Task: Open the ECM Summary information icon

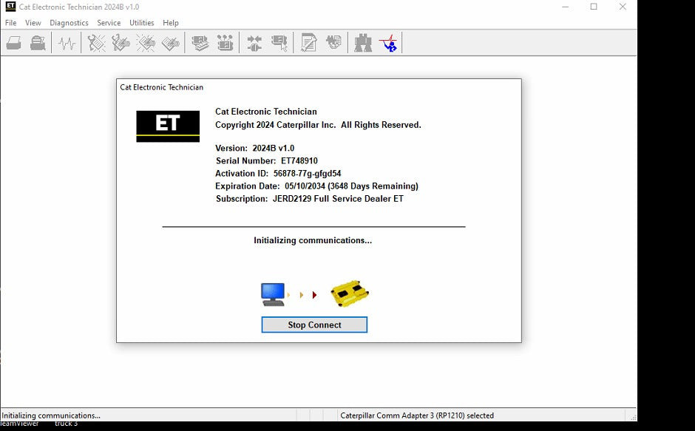Action: [x=200, y=42]
